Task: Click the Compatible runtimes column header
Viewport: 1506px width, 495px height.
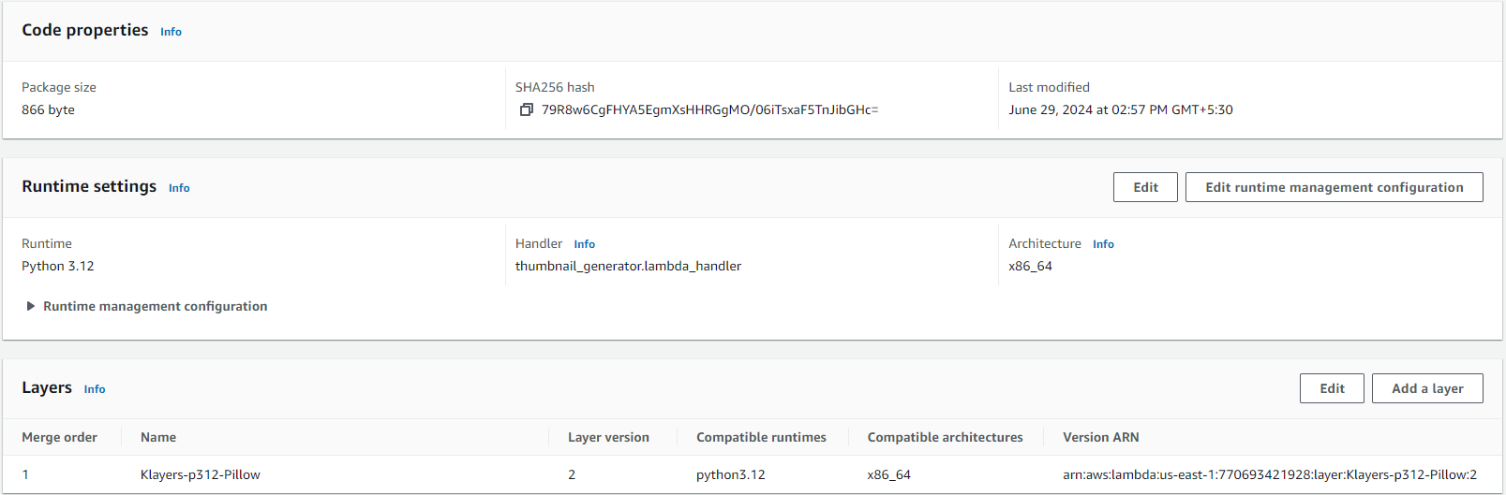Action: 761,437
